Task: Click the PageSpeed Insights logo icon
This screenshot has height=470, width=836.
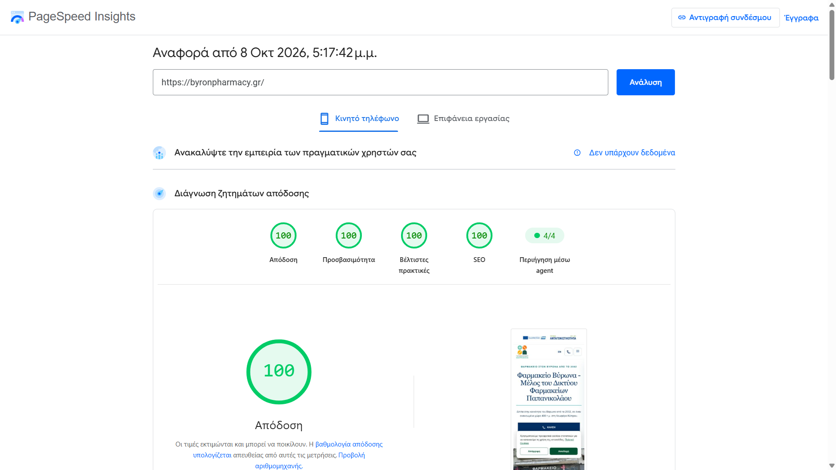Action: (17, 17)
